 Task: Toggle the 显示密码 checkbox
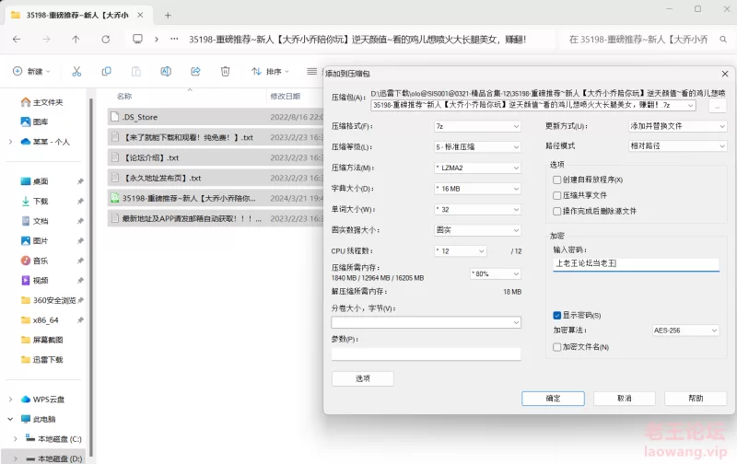click(556, 316)
